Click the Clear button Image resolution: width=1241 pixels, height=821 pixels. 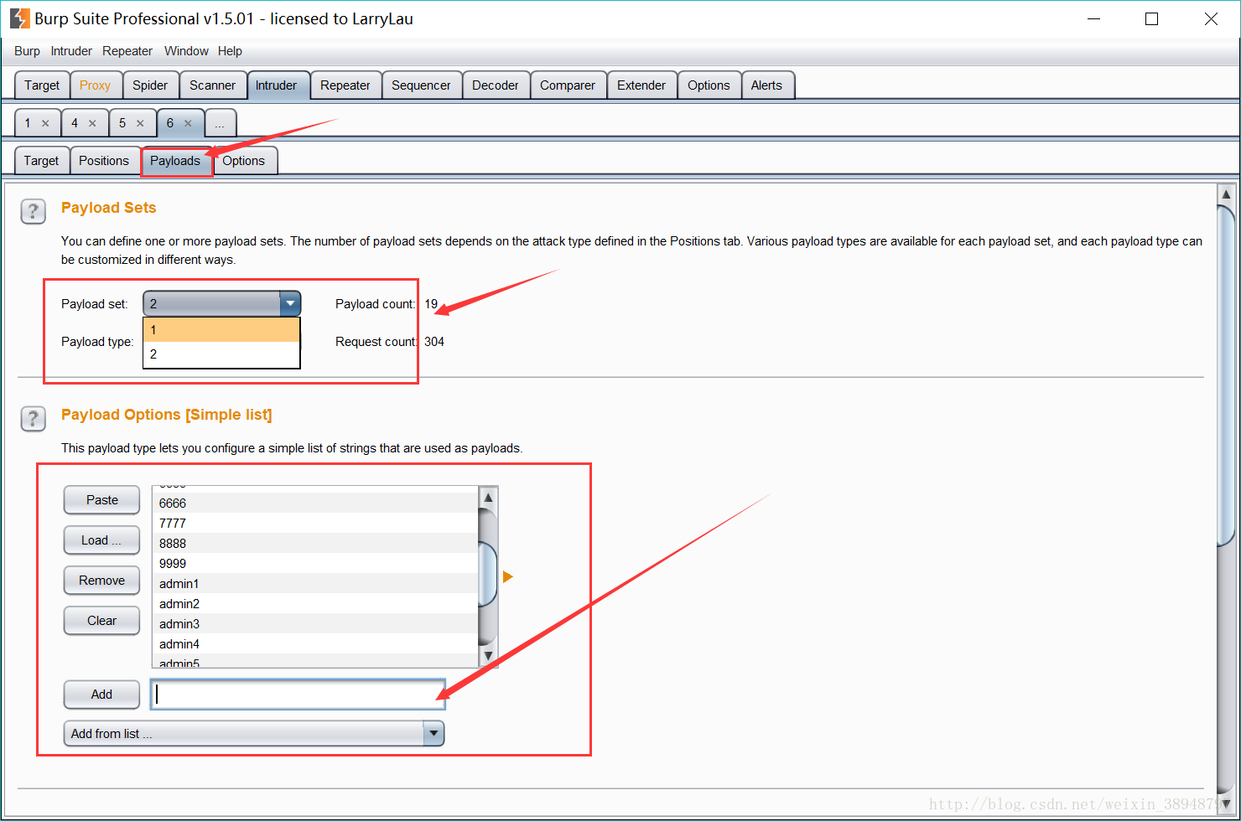102,621
